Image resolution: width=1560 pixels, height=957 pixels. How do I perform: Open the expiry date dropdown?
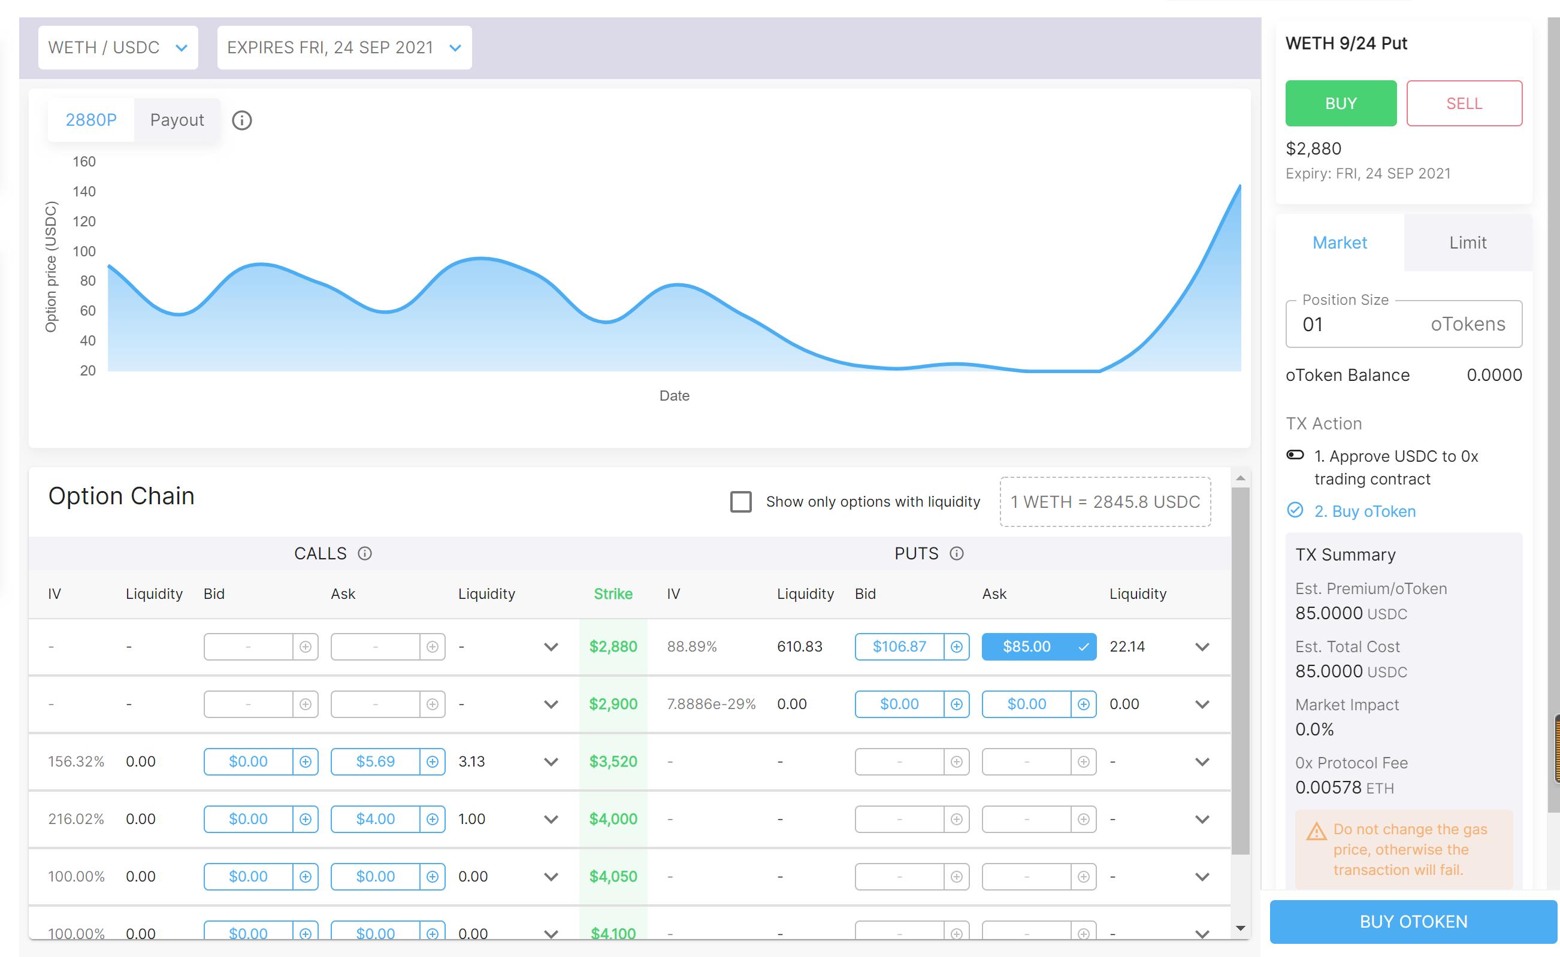344,47
